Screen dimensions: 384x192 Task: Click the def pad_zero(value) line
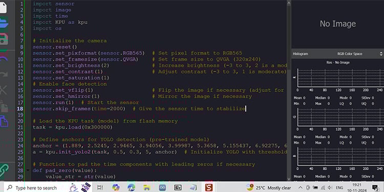(x=65, y=171)
